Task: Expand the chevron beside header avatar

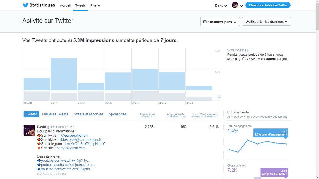Action: [241, 6]
